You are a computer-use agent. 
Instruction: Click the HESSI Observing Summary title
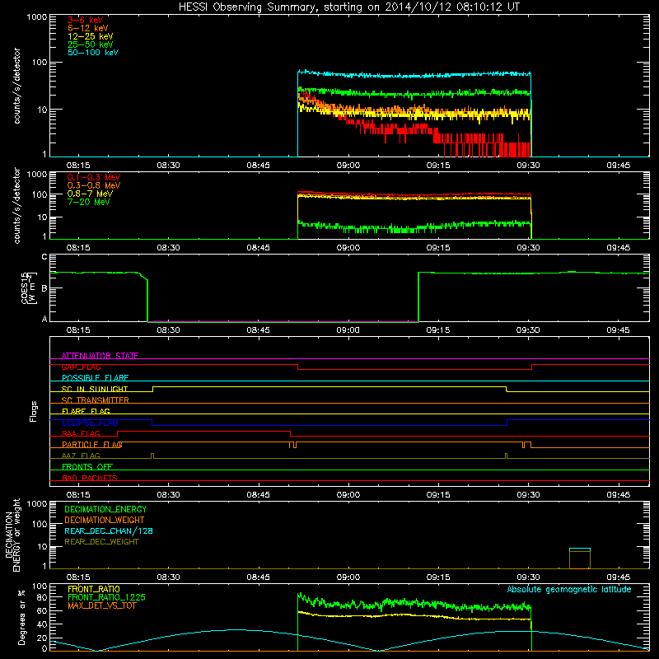(x=349, y=7)
